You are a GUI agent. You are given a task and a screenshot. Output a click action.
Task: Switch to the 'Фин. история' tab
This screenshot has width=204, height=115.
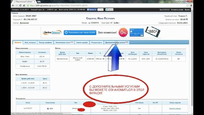pyautogui.click(x=30, y=42)
